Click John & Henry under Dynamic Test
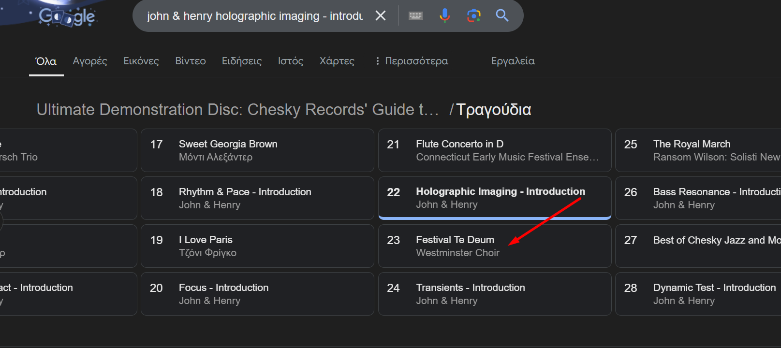This screenshot has height=348, width=781. point(684,301)
